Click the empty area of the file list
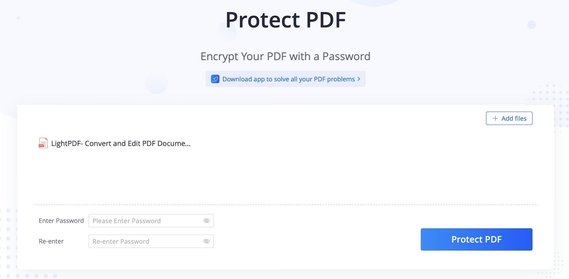This screenshot has width=569, height=279. [x=284, y=174]
